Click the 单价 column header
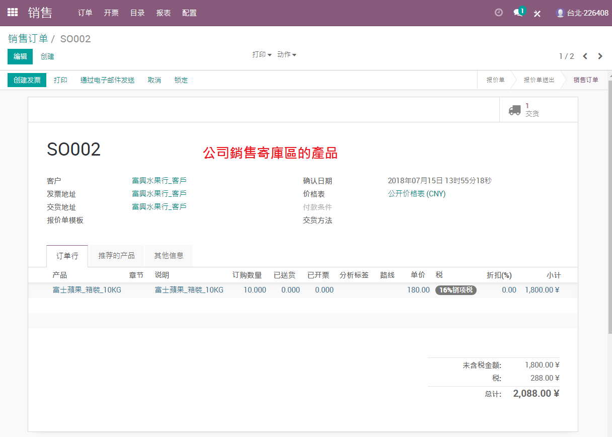Image resolution: width=612 pixels, height=437 pixels. [418, 275]
